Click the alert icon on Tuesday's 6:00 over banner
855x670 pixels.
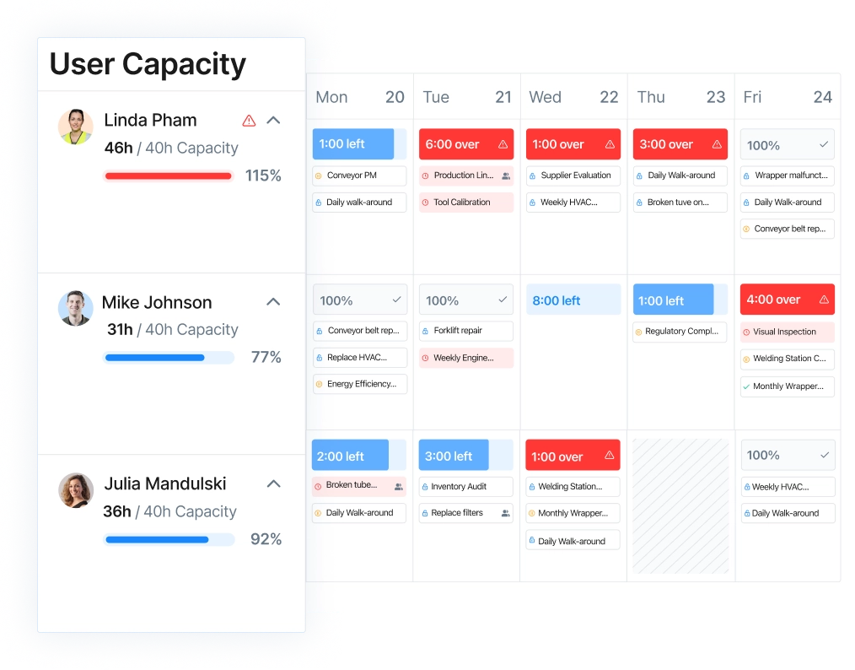click(x=501, y=143)
